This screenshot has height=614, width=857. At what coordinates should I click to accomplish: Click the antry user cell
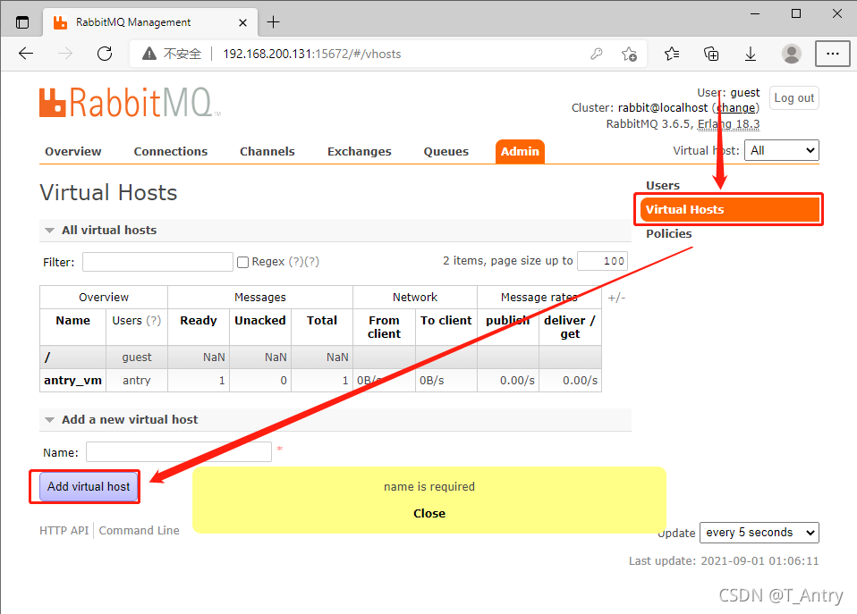(137, 380)
